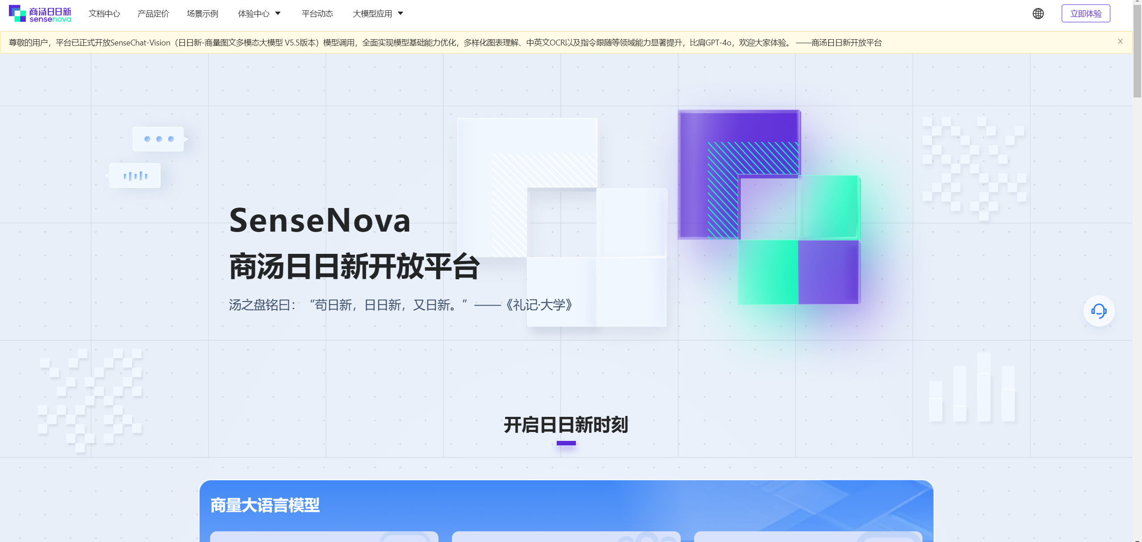This screenshot has width=1142, height=542.
Task: Click the 立即体验 button
Action: (x=1086, y=13)
